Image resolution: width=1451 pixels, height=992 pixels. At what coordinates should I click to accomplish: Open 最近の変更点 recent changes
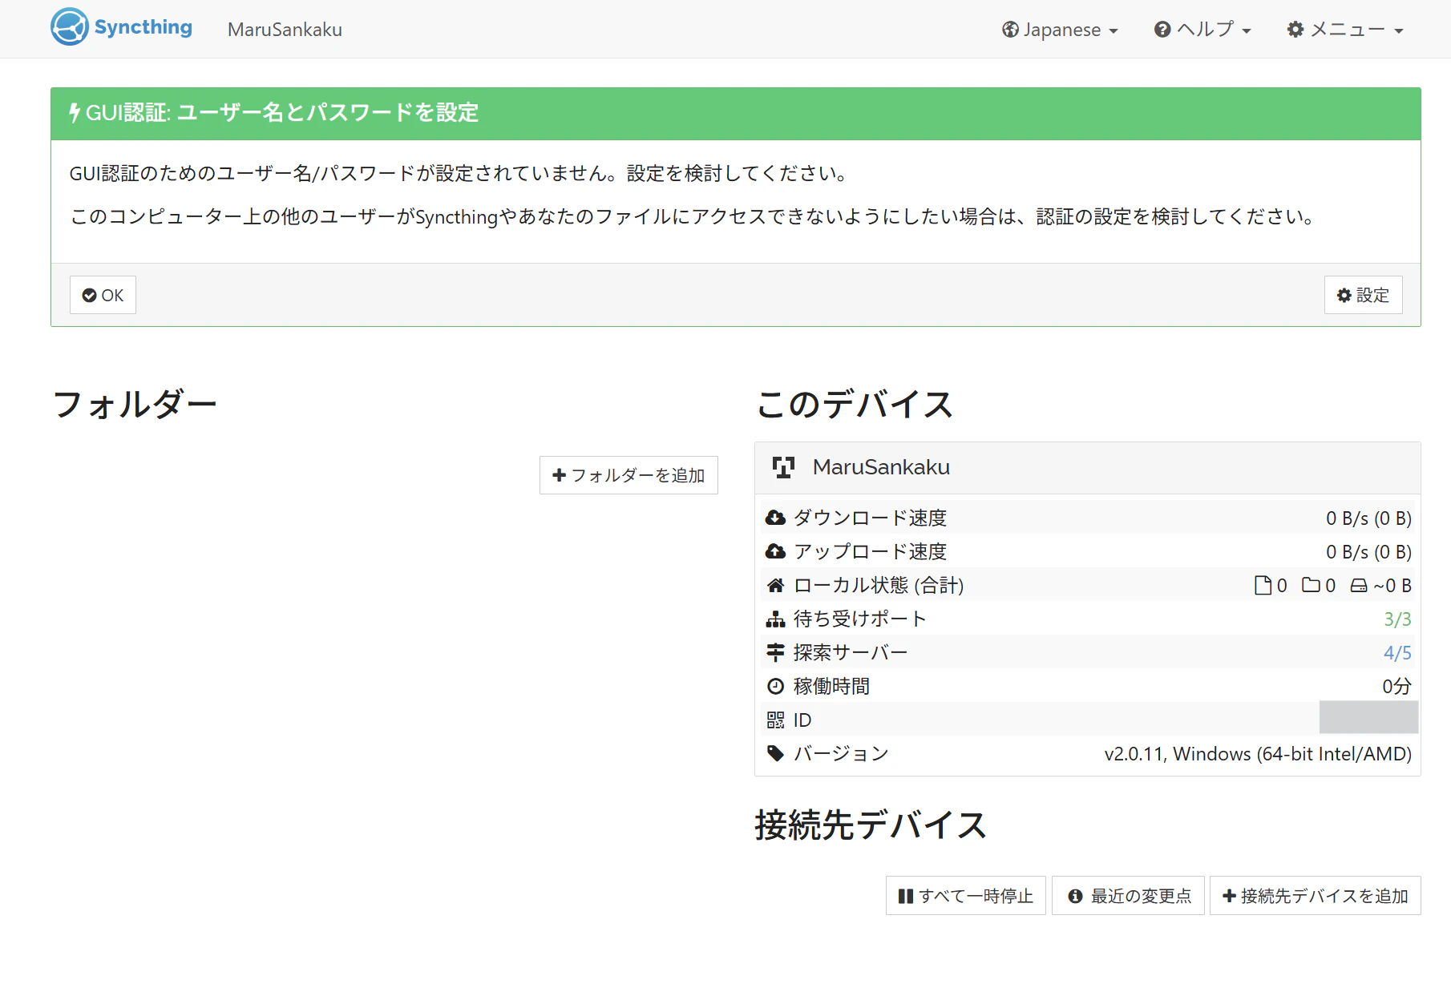pos(1128,896)
